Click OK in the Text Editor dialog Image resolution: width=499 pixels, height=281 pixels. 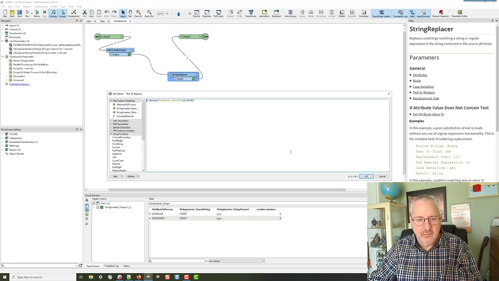pyautogui.click(x=366, y=176)
